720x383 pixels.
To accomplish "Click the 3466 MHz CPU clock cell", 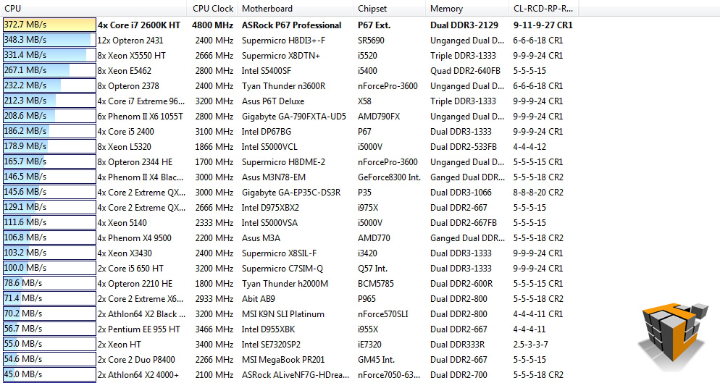I will point(214,329).
